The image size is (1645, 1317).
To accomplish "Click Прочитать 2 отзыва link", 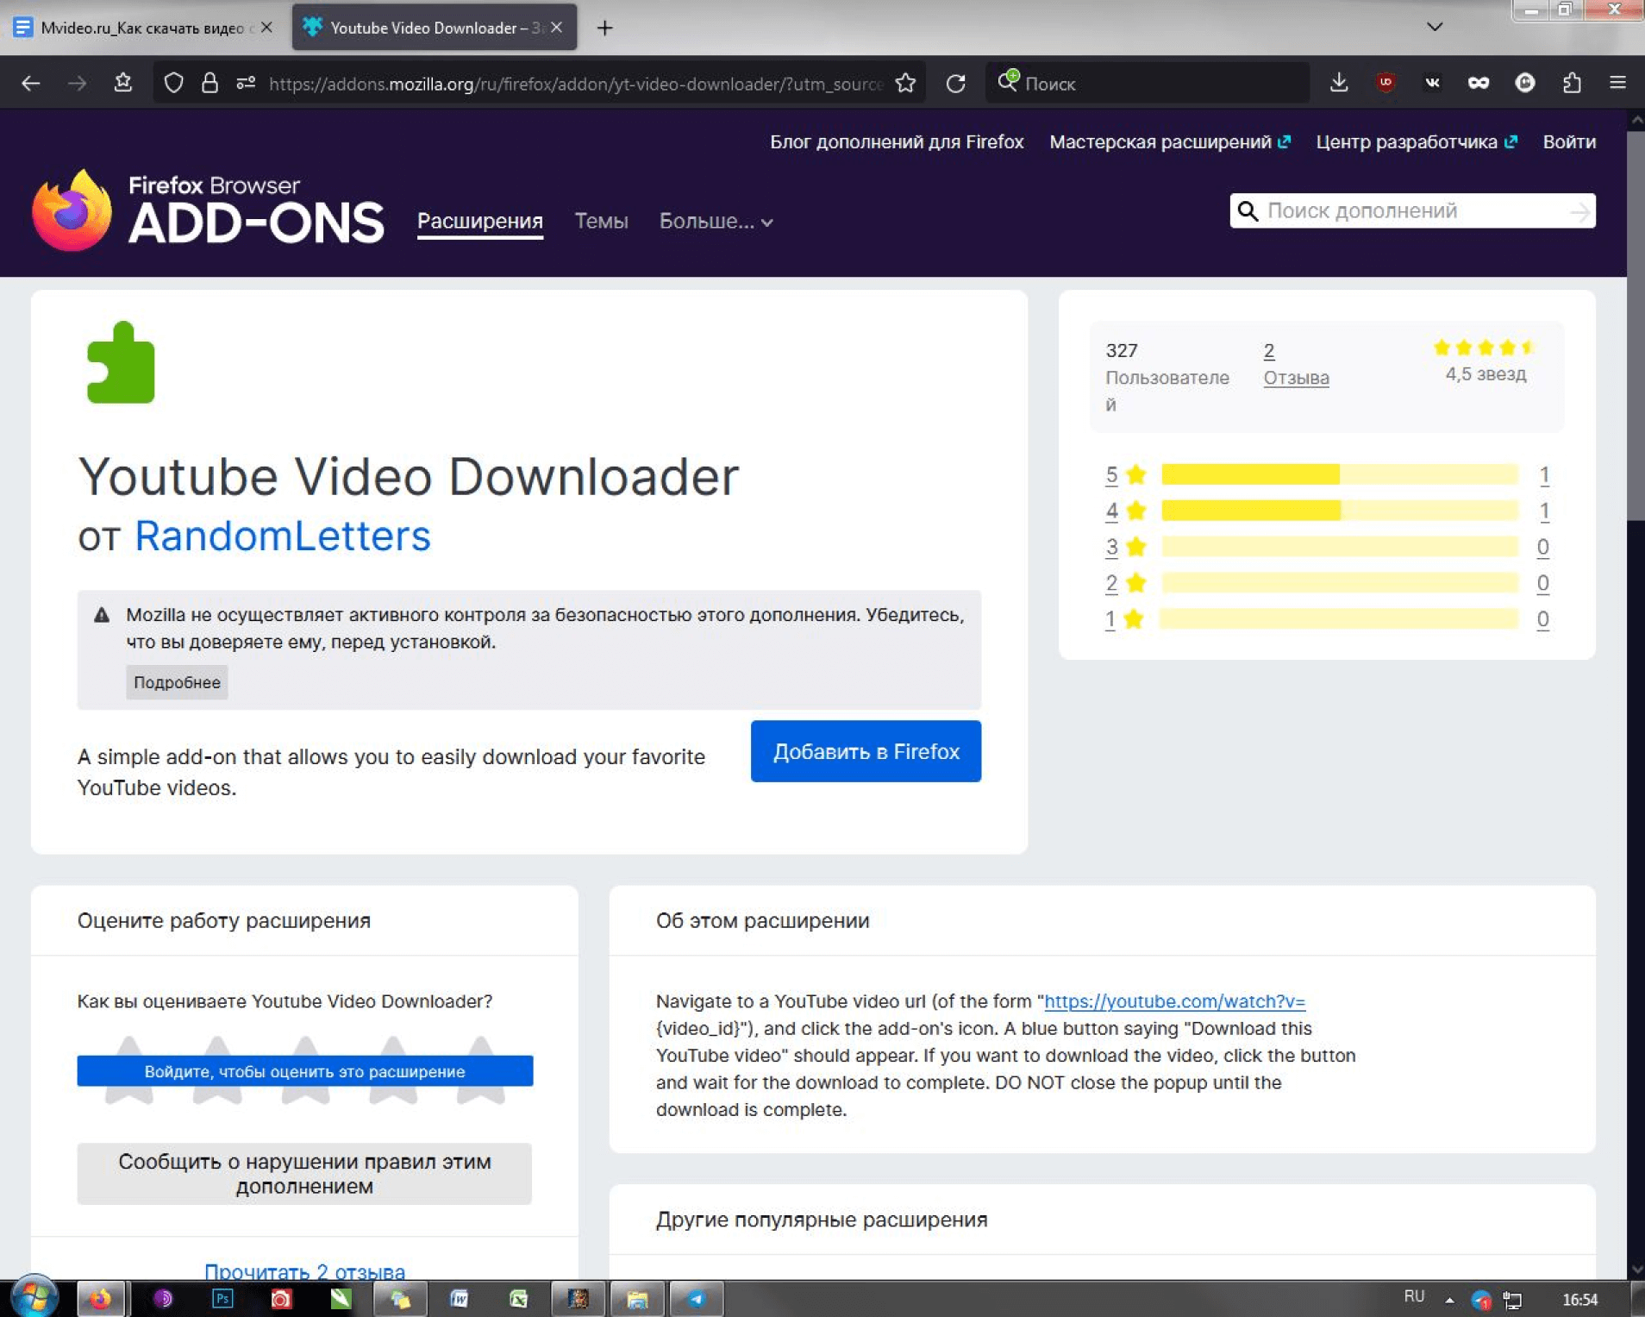I will [304, 1270].
